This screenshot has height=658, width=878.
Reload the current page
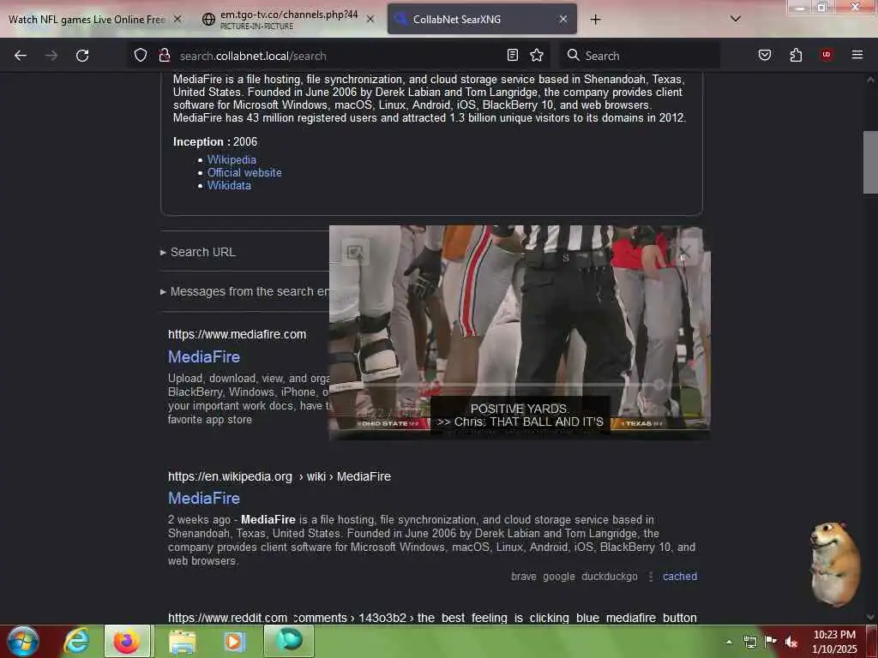click(x=82, y=56)
